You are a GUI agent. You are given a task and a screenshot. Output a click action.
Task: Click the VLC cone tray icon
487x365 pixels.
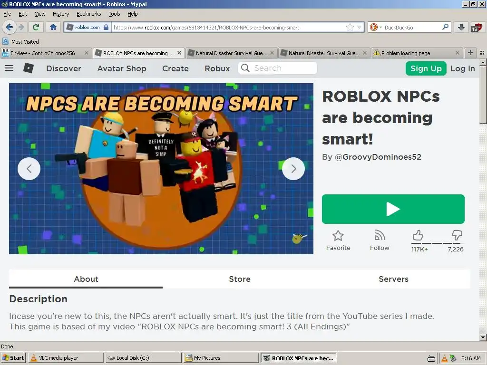445,358
